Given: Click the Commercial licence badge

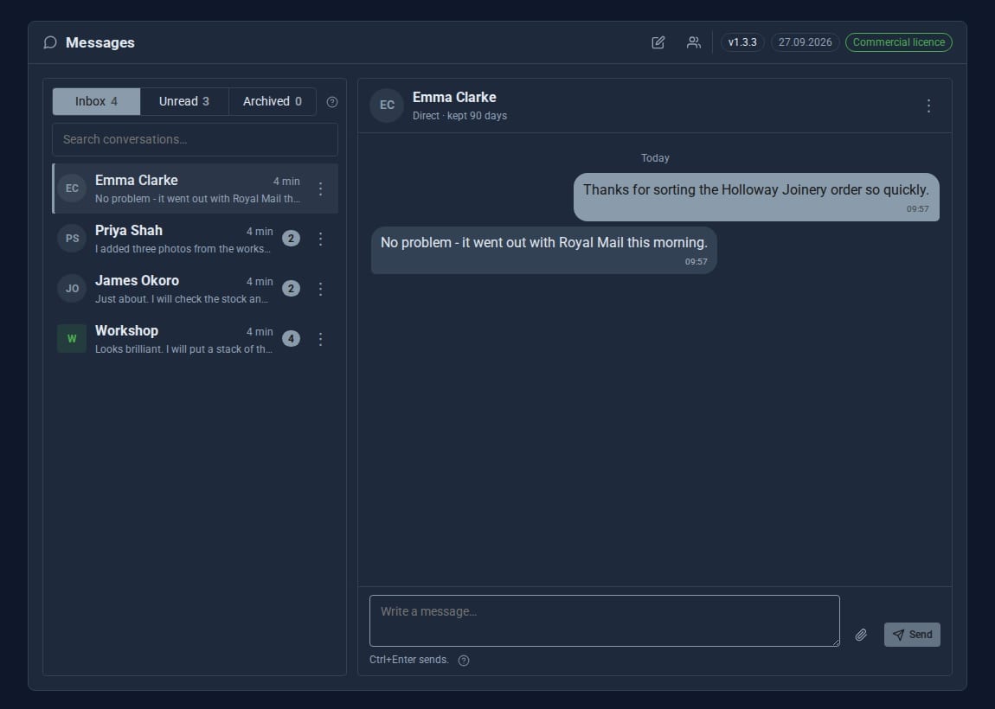Looking at the screenshot, I should (x=899, y=42).
